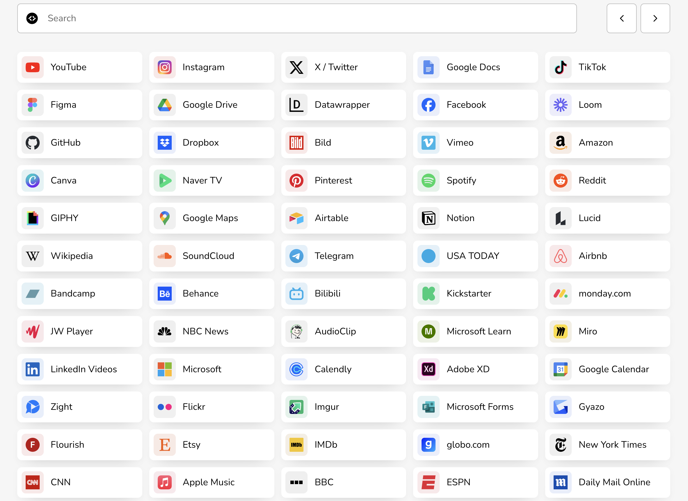Image resolution: width=688 pixels, height=501 pixels.
Task: Open the Imgur icon
Action: coord(296,407)
